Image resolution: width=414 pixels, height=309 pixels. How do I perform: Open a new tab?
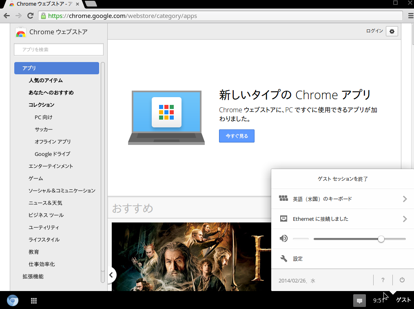pos(91,4)
